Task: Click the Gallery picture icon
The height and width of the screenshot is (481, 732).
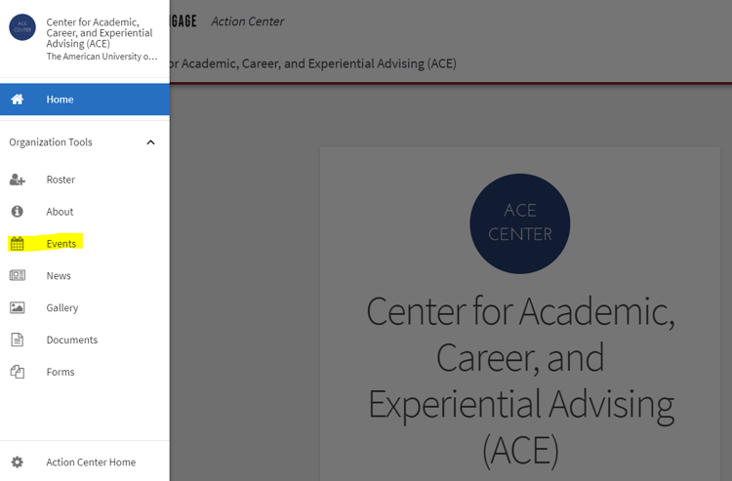Action: pos(18,307)
